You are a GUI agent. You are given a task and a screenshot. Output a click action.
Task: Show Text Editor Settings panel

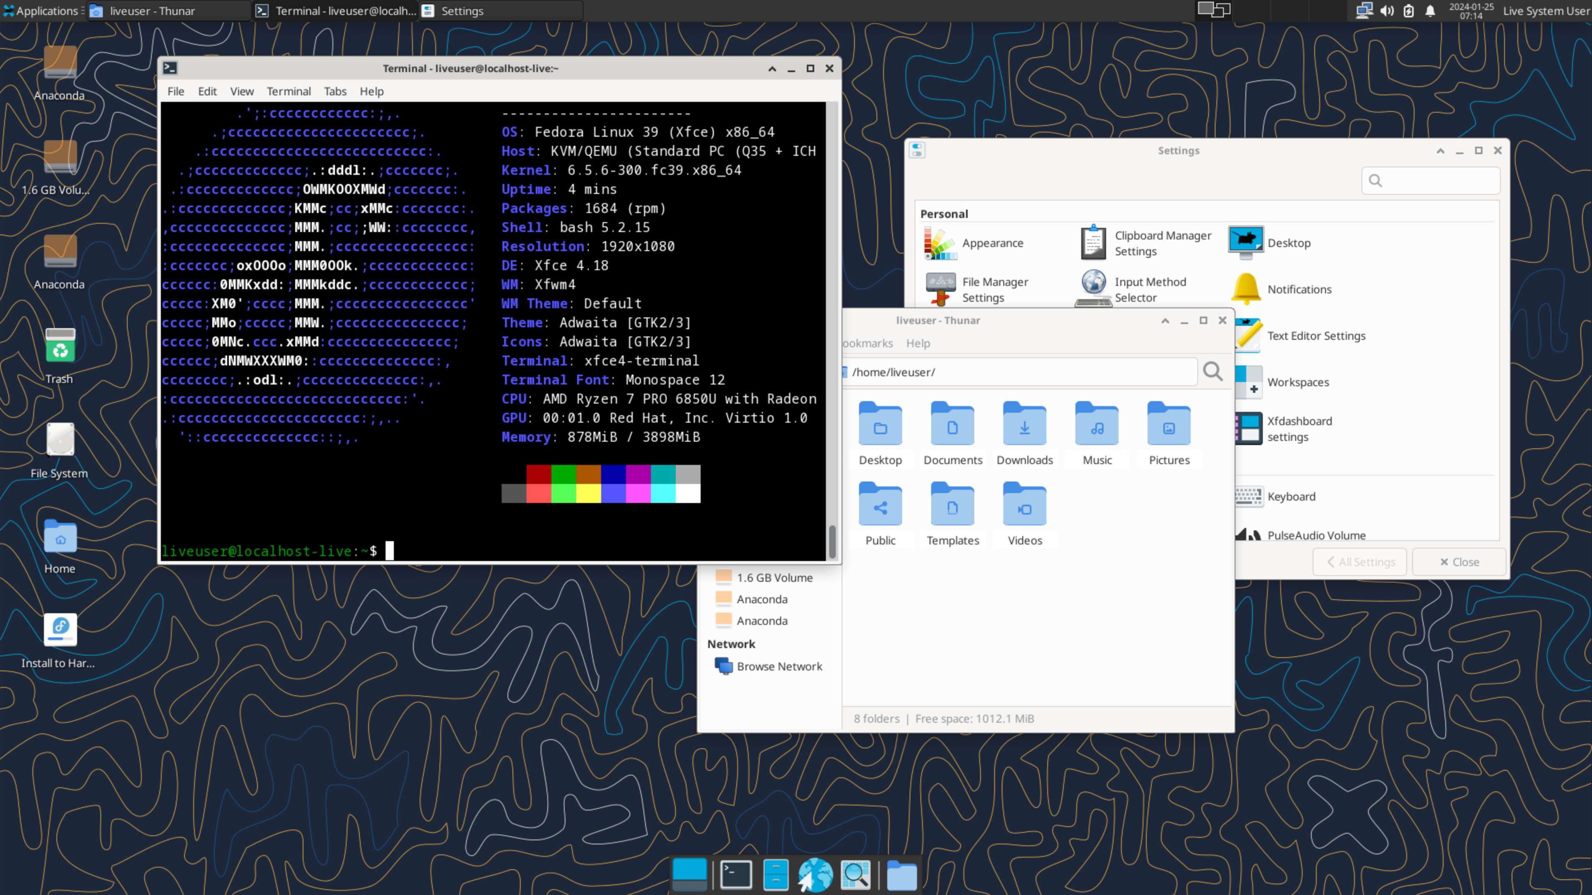point(1316,336)
